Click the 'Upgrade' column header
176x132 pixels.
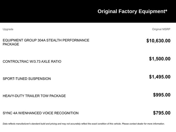[8, 29]
